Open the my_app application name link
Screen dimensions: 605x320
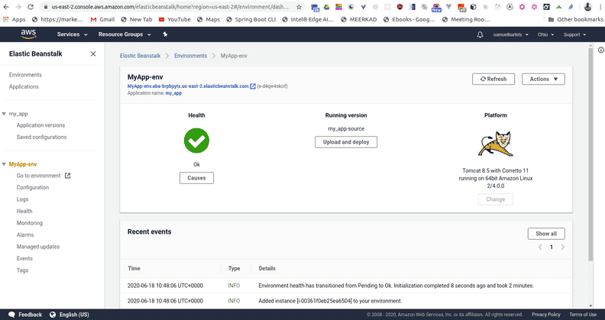click(173, 93)
